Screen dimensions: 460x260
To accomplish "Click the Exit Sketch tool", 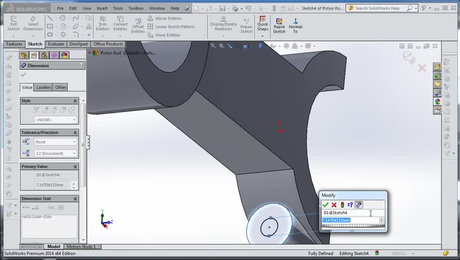I will [x=14, y=23].
